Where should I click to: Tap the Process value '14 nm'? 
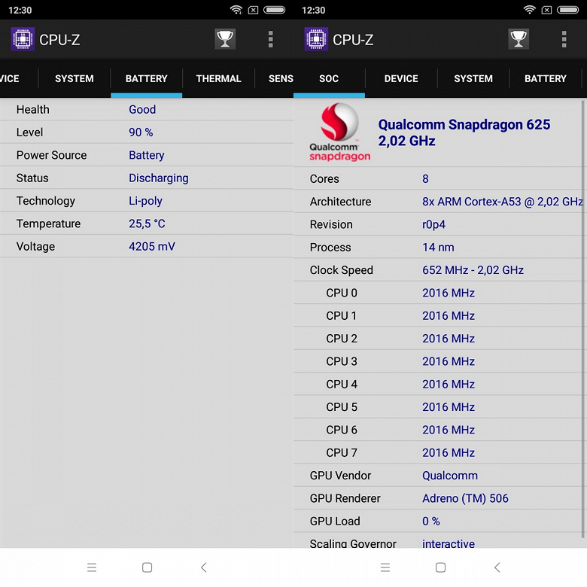click(438, 248)
